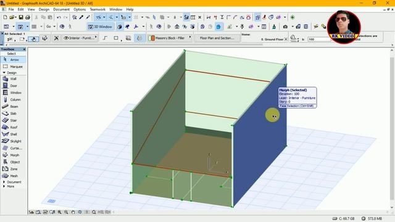Click the Save (floppy disk) icon

[21, 17]
